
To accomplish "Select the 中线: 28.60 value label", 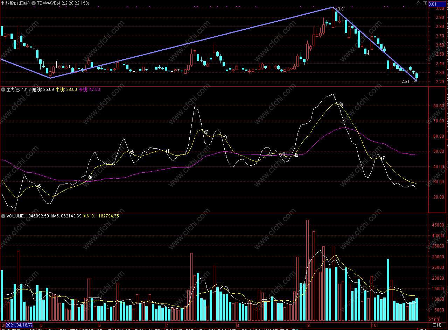I will tap(66, 89).
